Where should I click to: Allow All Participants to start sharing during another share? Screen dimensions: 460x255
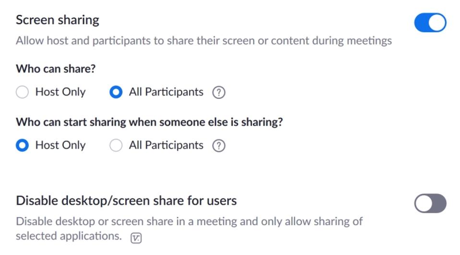(116, 146)
